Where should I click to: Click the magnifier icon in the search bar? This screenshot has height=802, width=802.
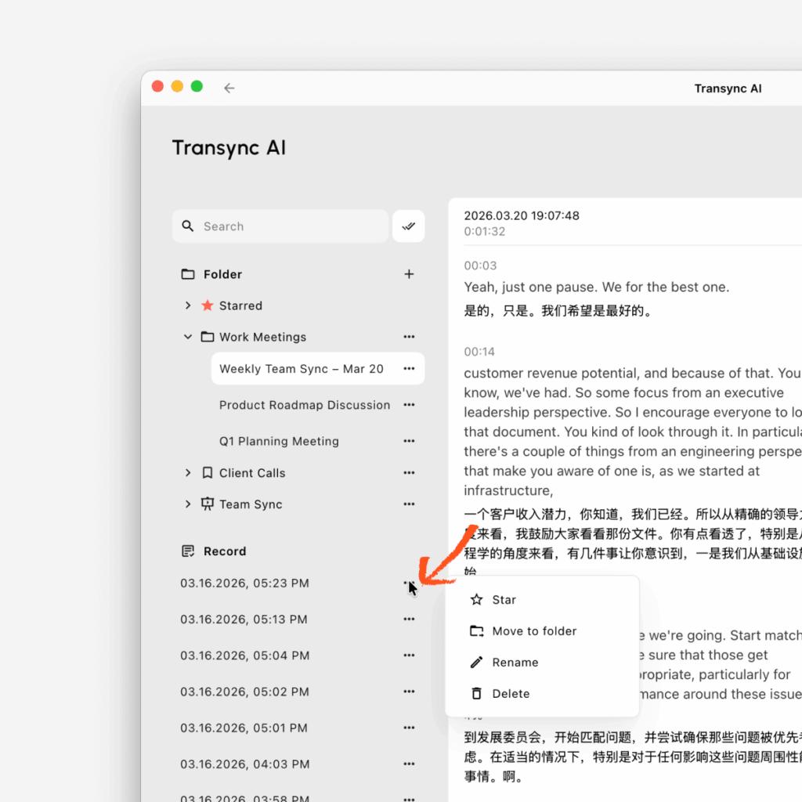pyautogui.click(x=188, y=226)
